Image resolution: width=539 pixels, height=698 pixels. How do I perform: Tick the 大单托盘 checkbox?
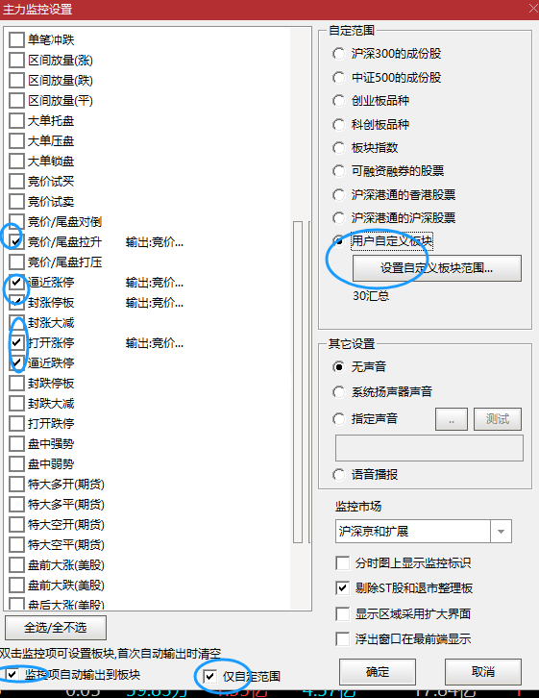click(16, 120)
